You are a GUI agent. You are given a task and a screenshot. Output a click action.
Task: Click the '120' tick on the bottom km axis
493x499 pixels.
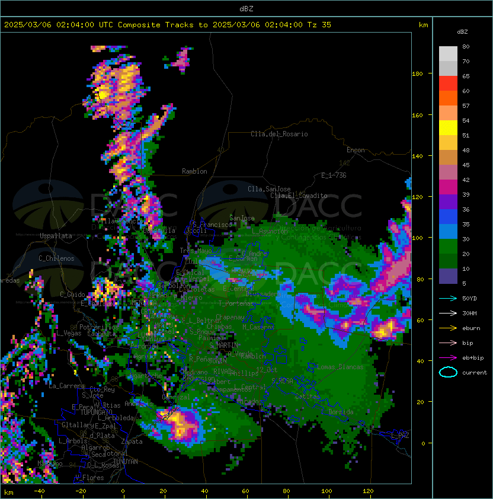[367, 491]
